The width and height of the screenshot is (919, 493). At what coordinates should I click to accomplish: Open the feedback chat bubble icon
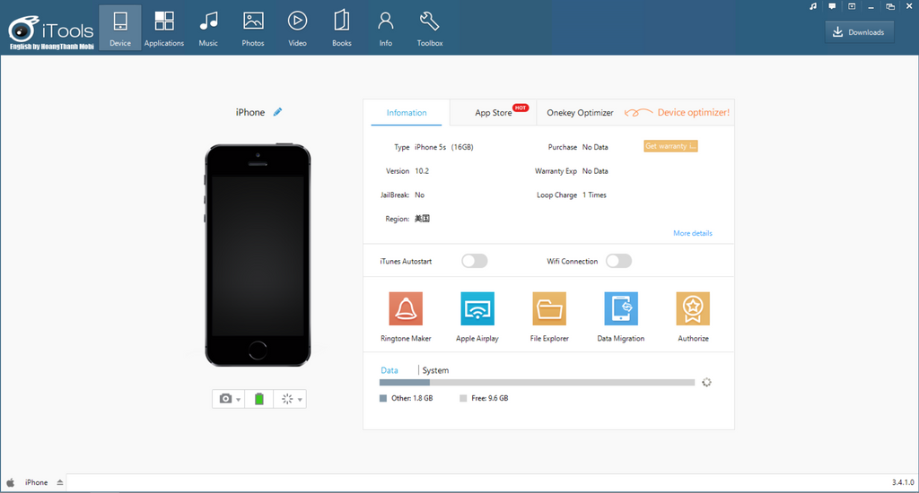click(x=832, y=6)
